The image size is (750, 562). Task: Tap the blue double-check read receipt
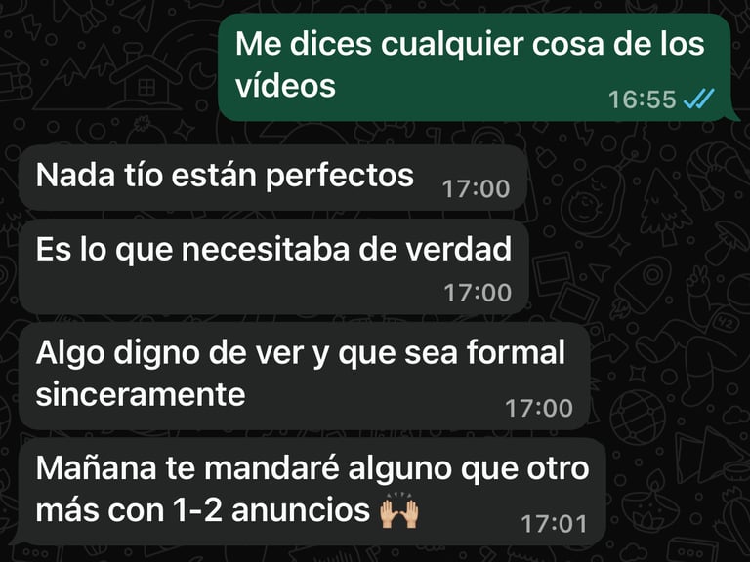[x=699, y=99]
